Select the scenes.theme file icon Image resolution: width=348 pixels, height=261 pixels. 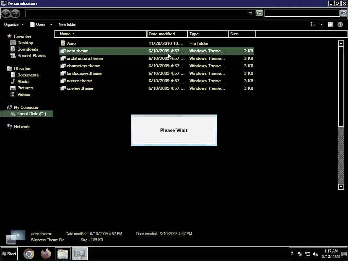[63, 88]
